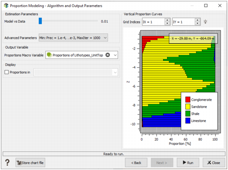Click the Sandstone legend label
This screenshot has width=228, height=170.
click(199, 107)
